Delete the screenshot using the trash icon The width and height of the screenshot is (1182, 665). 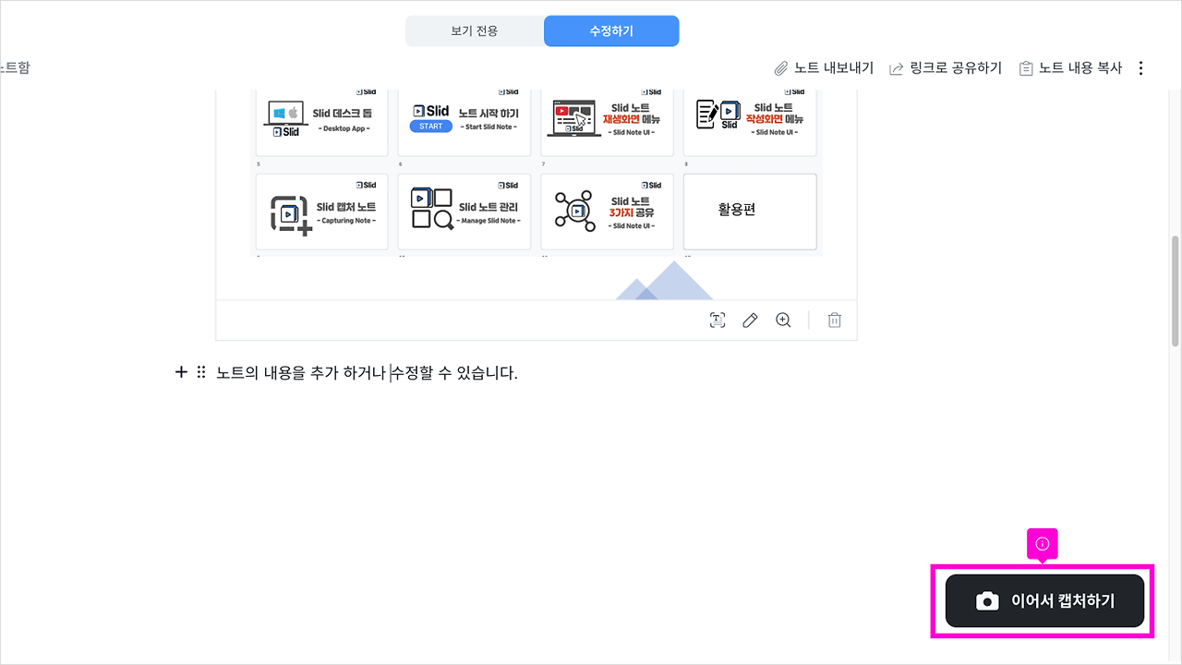834,320
